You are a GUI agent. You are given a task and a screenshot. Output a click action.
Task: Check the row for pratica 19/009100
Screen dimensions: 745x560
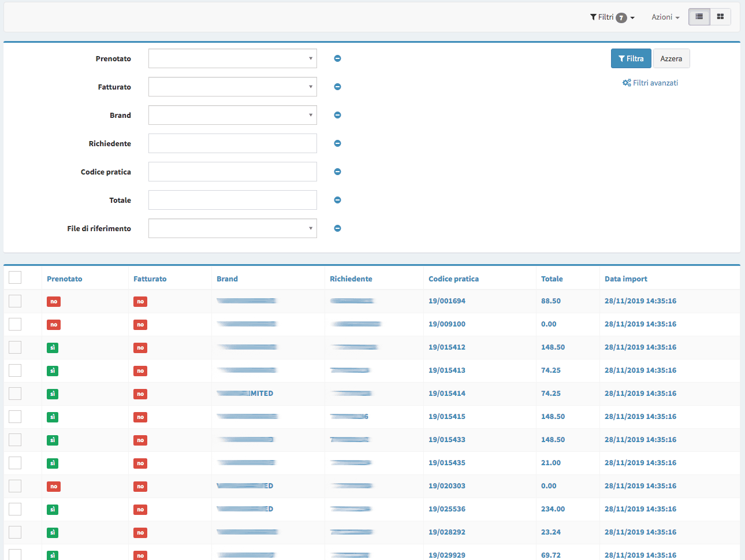pos(15,324)
